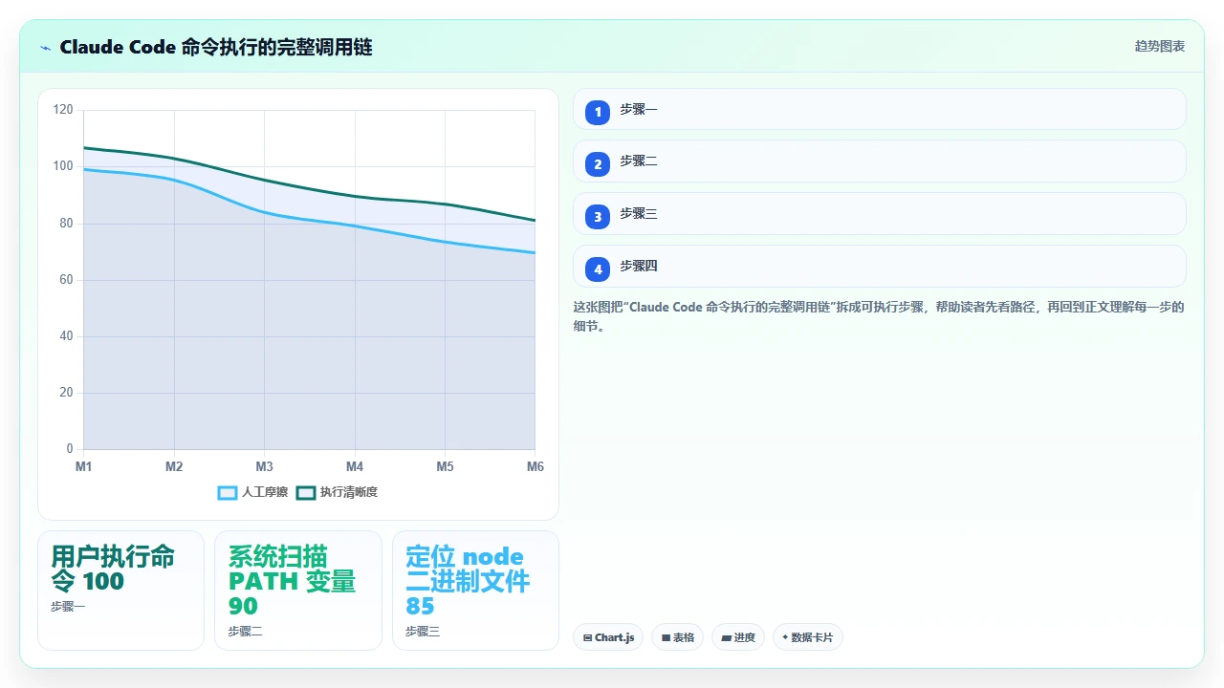The height and width of the screenshot is (688, 1224).
Task: Click the 60 y-axis value
Action: (66, 280)
